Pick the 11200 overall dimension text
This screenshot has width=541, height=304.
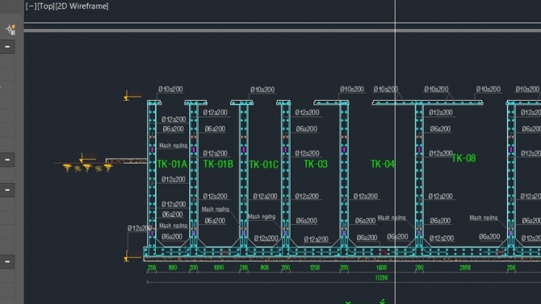381,278
